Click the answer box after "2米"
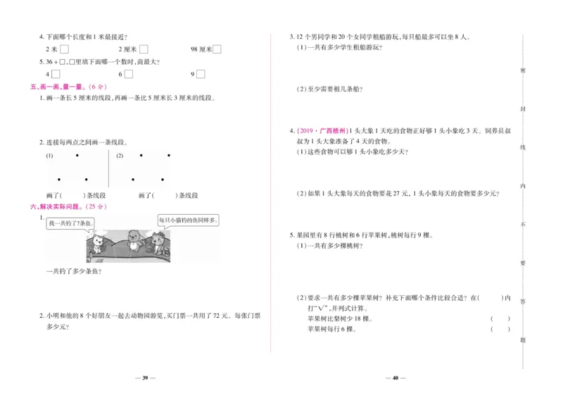Viewport: 563px width, 415px height. pos(65,48)
